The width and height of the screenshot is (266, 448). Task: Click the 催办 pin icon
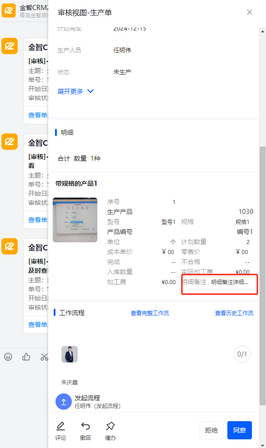pos(110,426)
